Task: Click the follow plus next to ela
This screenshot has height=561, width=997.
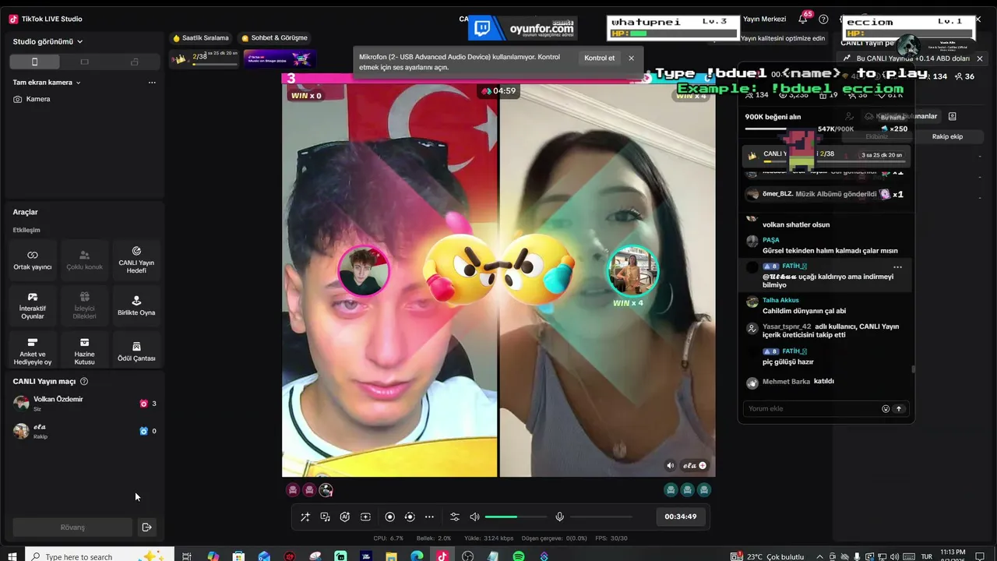Action: (703, 465)
